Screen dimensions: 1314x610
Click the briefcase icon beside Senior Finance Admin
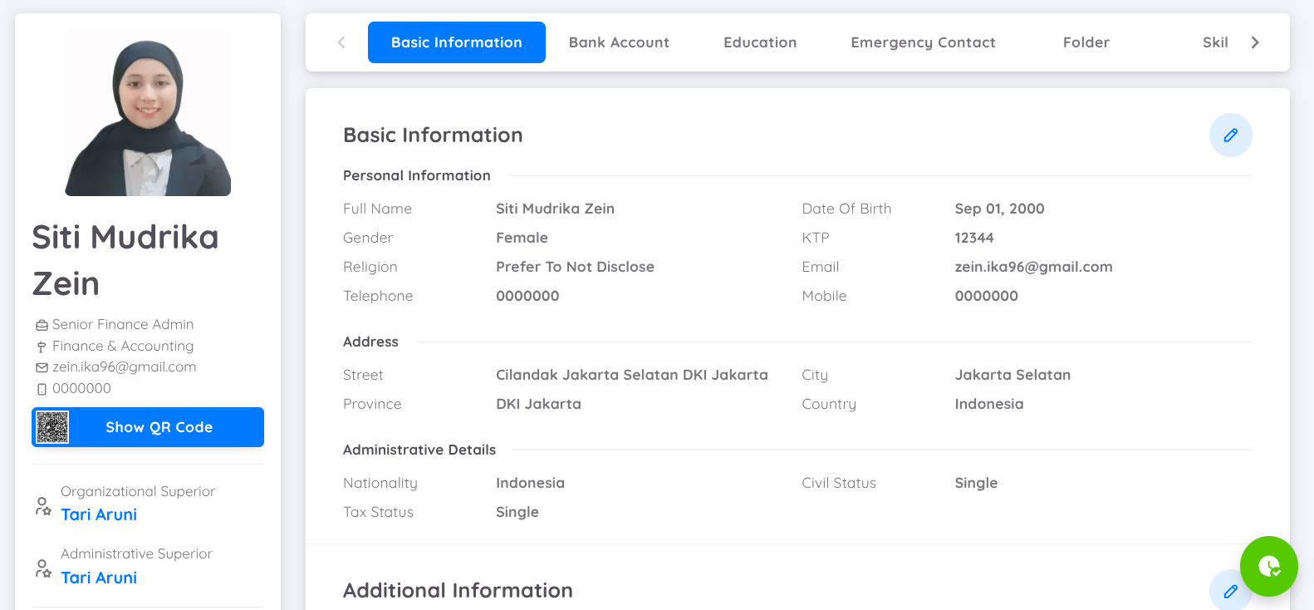tap(42, 325)
